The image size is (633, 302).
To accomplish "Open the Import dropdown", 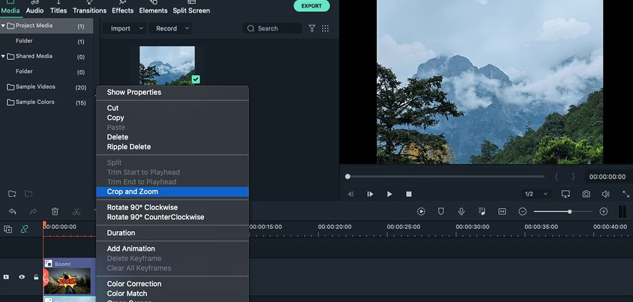I will pos(124,28).
